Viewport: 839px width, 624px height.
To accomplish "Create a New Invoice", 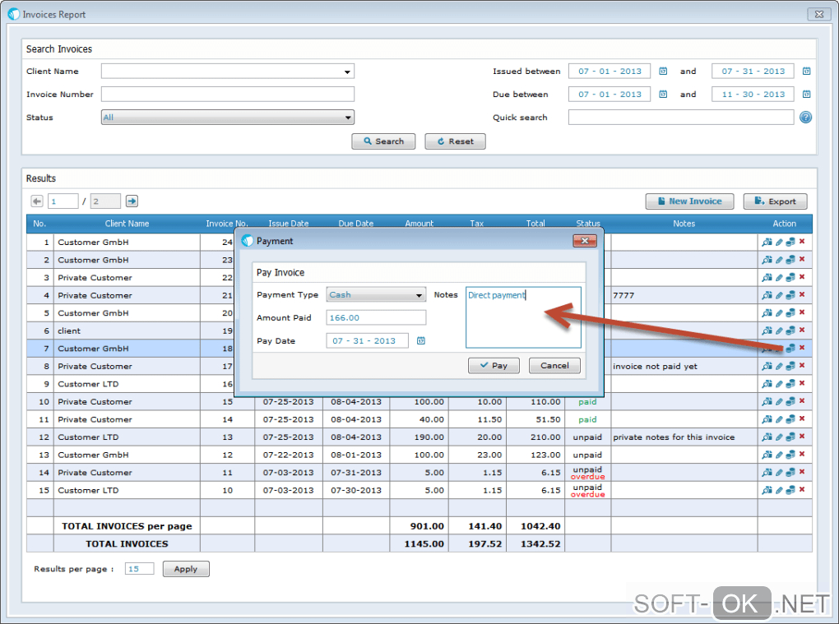I will coord(689,201).
